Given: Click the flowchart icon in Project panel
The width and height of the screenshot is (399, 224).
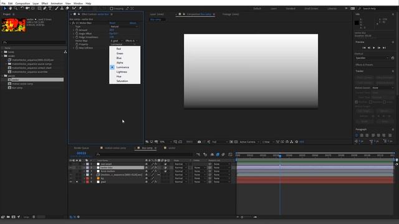Looking at the screenshot, I should click(x=65, y=52).
